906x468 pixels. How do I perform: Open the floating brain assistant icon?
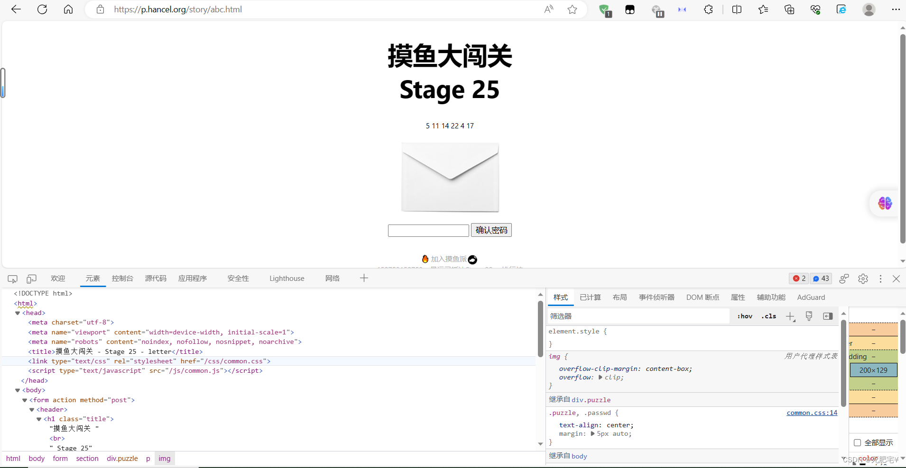[885, 203]
